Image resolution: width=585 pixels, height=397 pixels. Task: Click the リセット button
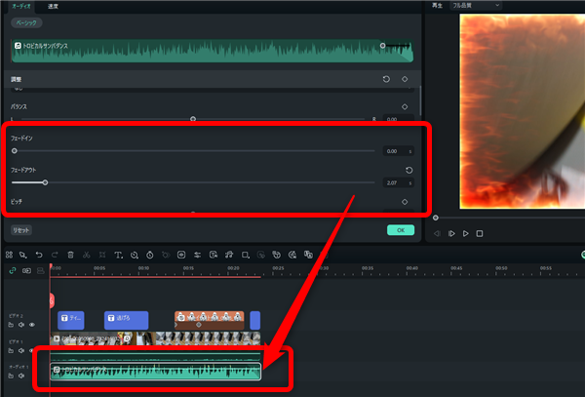point(20,230)
